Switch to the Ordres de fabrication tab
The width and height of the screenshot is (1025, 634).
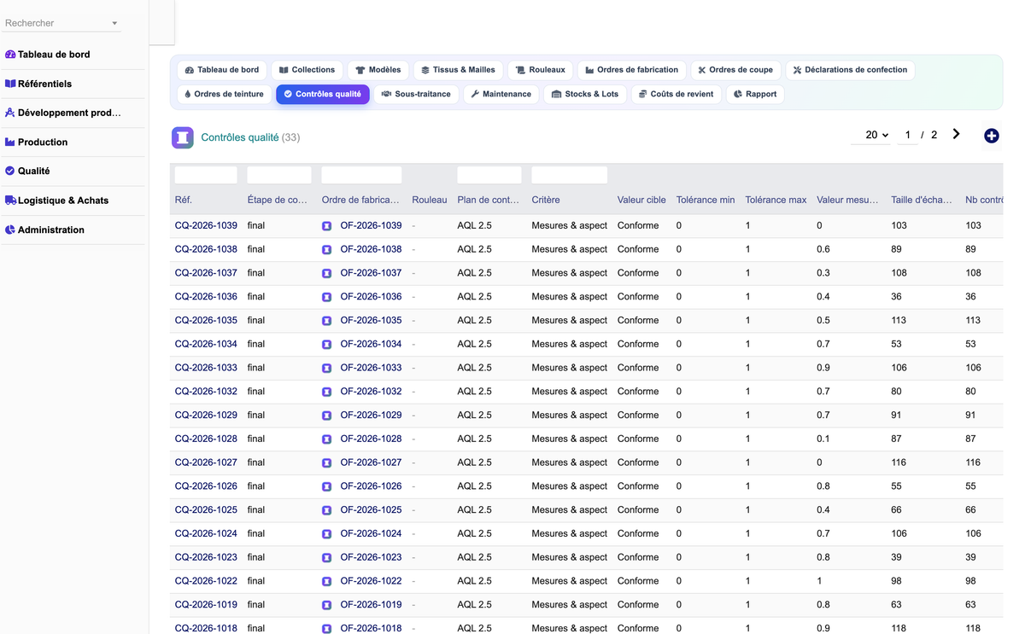click(x=632, y=70)
